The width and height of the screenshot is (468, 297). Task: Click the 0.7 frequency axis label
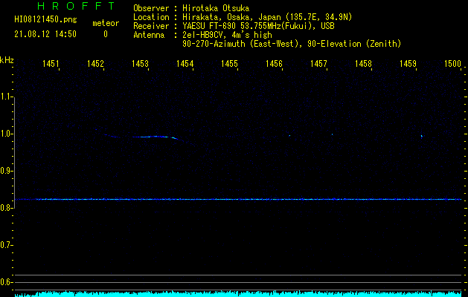(6, 245)
